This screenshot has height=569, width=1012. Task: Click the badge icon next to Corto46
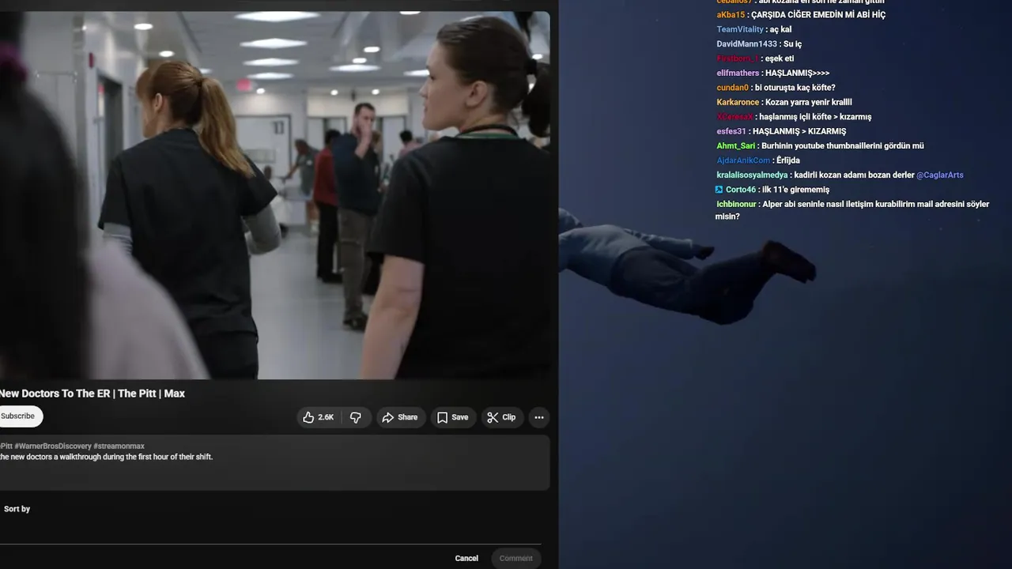(x=719, y=190)
